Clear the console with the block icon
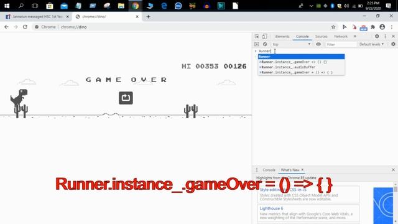This screenshot has height=224, width=398. click(265, 44)
